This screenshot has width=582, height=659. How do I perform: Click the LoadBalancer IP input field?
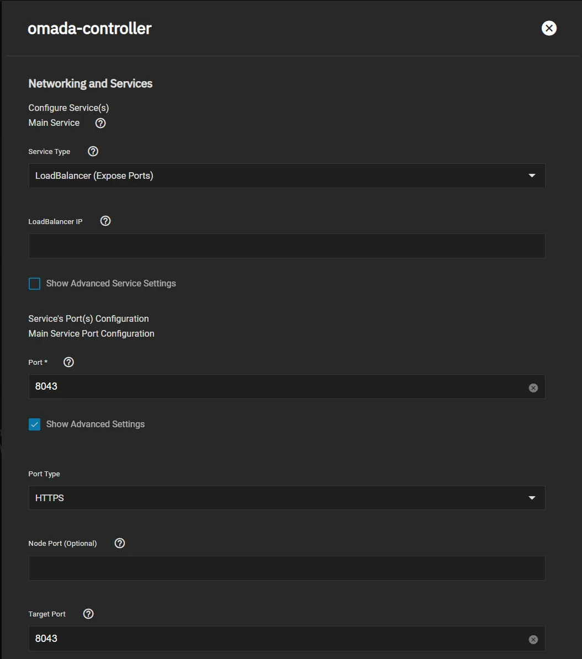pos(286,246)
